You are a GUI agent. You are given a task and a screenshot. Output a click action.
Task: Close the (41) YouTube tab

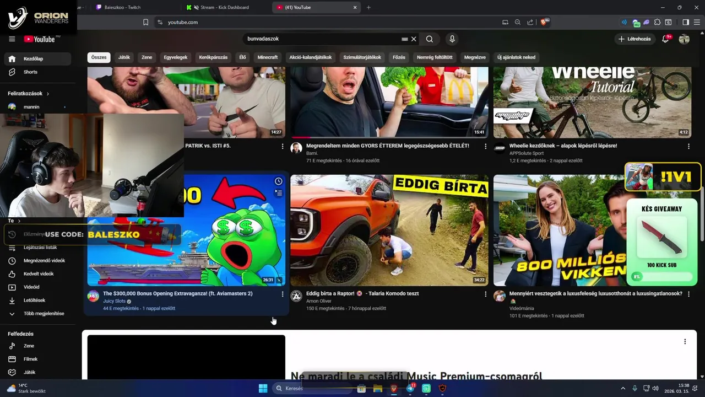(x=355, y=7)
